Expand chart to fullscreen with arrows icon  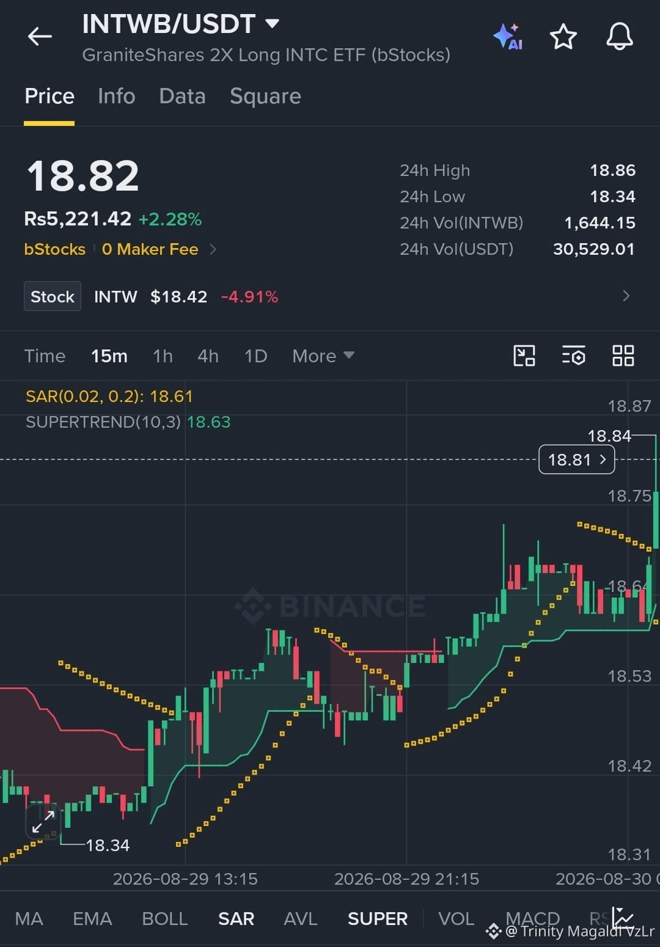43,822
